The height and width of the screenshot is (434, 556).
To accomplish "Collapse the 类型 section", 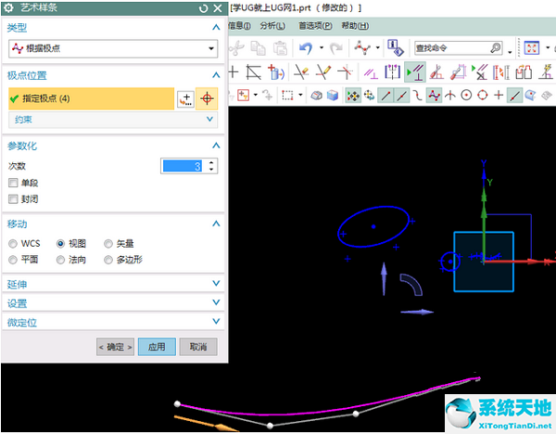I will coord(216,27).
